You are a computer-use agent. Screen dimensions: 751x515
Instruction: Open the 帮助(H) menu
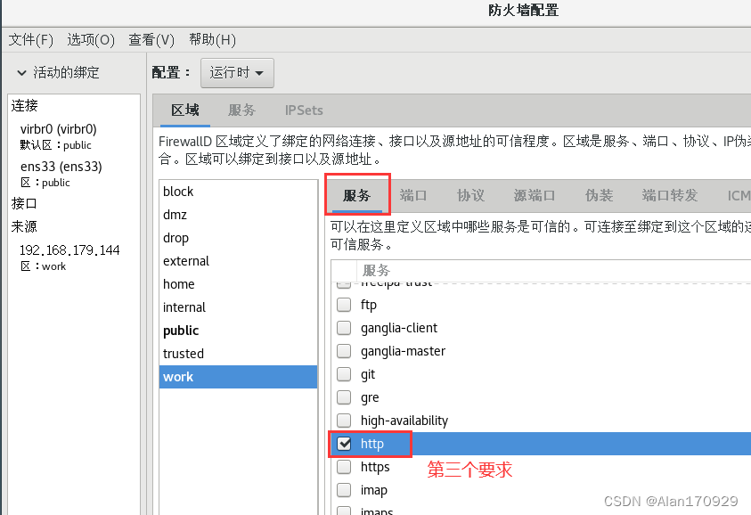(211, 39)
